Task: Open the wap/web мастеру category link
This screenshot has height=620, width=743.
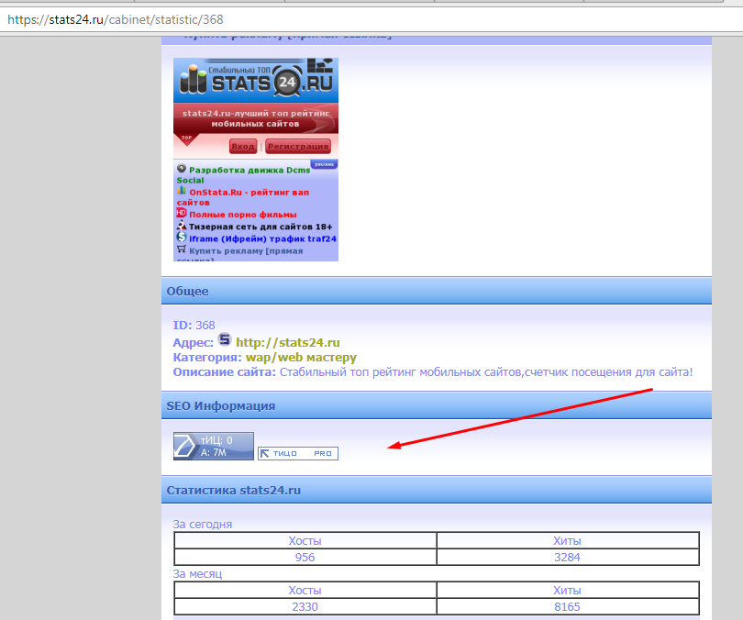Action: 301,357
